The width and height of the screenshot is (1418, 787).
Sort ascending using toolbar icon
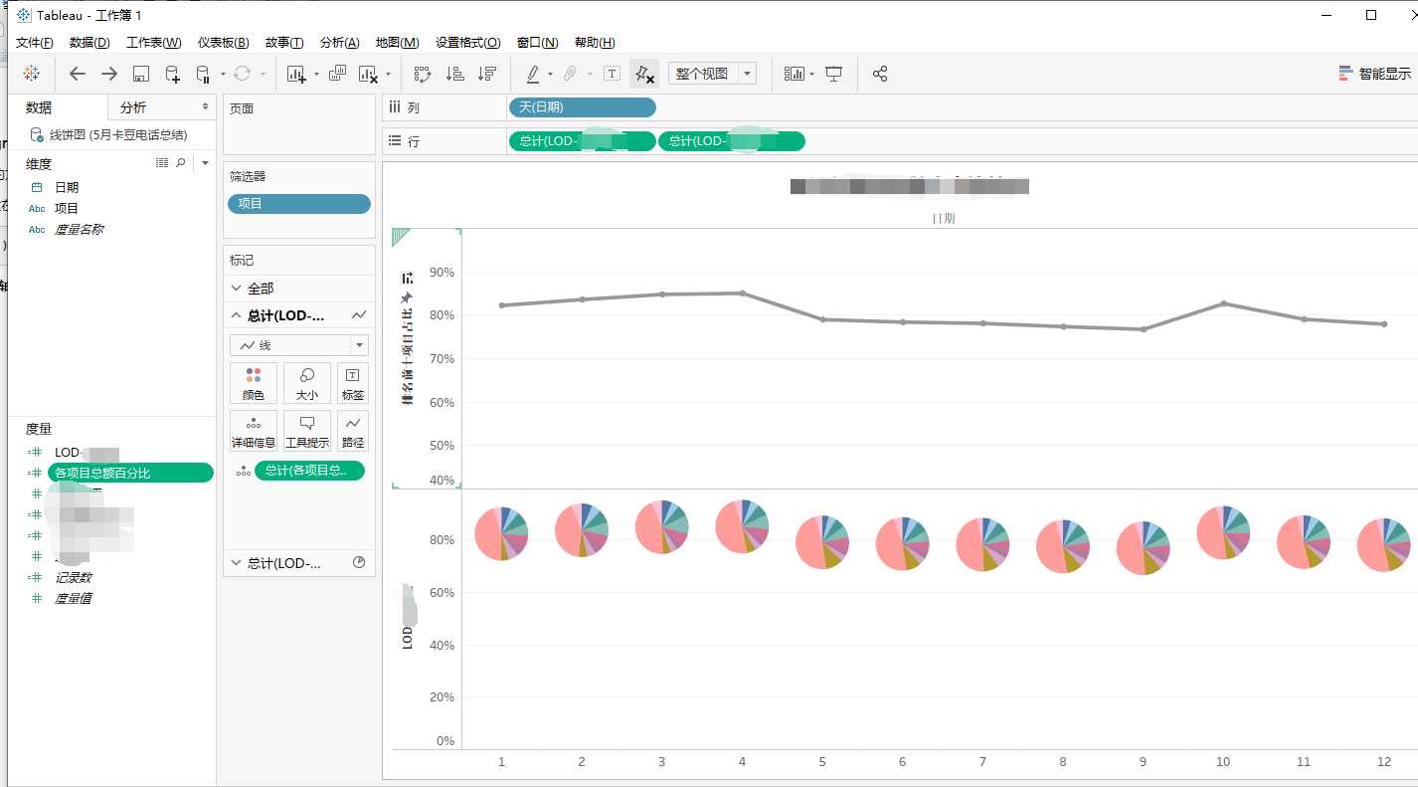(454, 74)
